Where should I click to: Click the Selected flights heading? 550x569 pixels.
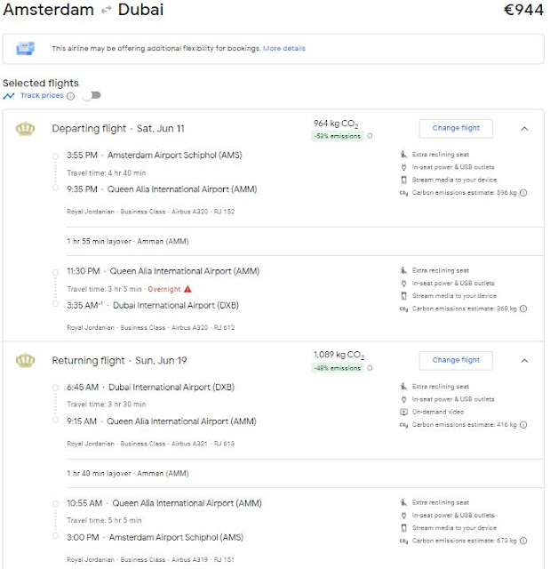click(x=41, y=83)
